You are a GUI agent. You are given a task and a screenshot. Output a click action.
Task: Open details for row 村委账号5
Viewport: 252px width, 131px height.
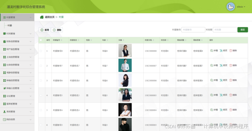tap(214, 95)
